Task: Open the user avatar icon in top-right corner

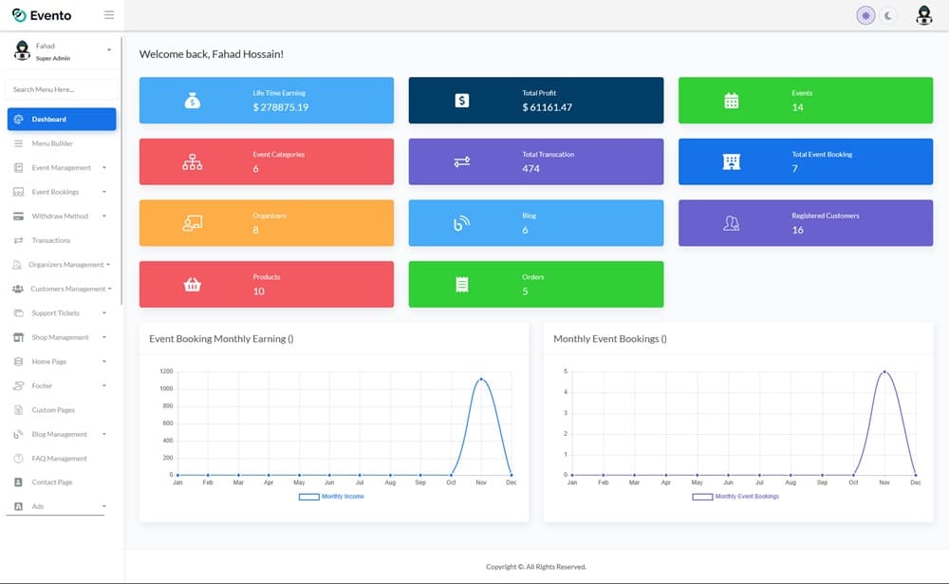Action: click(x=923, y=15)
